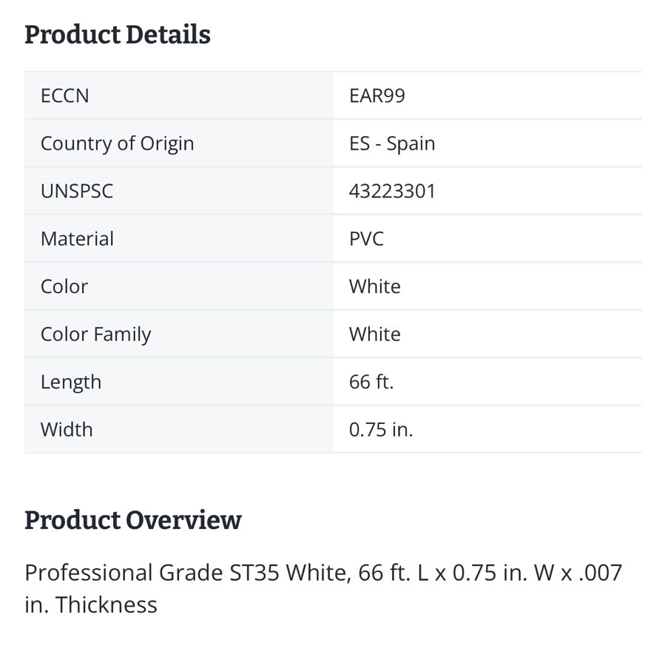Click the Width label
This screenshot has height=654, width=665.
(67, 430)
